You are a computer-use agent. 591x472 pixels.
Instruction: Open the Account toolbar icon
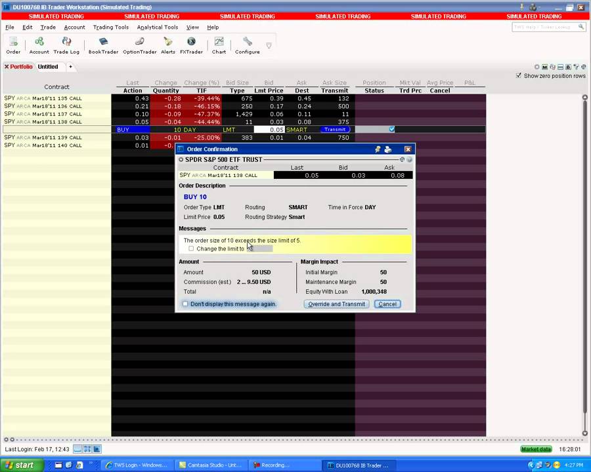click(x=39, y=45)
